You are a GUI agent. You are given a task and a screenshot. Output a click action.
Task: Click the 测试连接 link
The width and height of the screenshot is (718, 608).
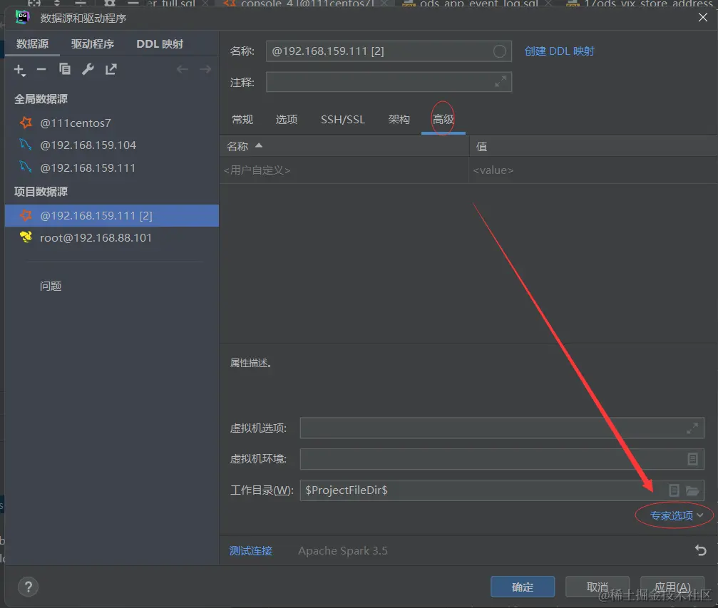click(x=250, y=551)
